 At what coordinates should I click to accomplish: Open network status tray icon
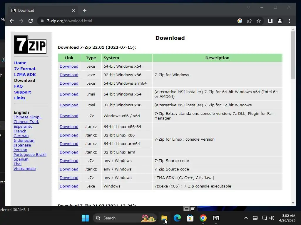pyautogui.click(x=265, y=218)
